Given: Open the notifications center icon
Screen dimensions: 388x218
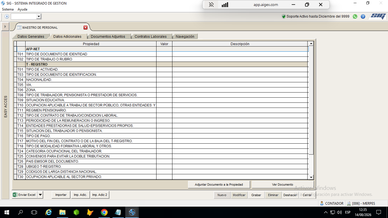Looking at the screenshot, I should 378,212.
